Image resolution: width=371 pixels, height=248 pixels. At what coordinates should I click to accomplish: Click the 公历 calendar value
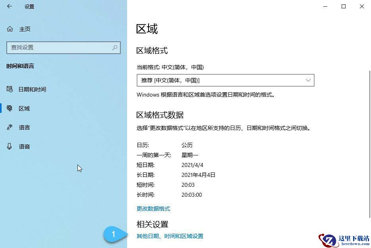187,145
